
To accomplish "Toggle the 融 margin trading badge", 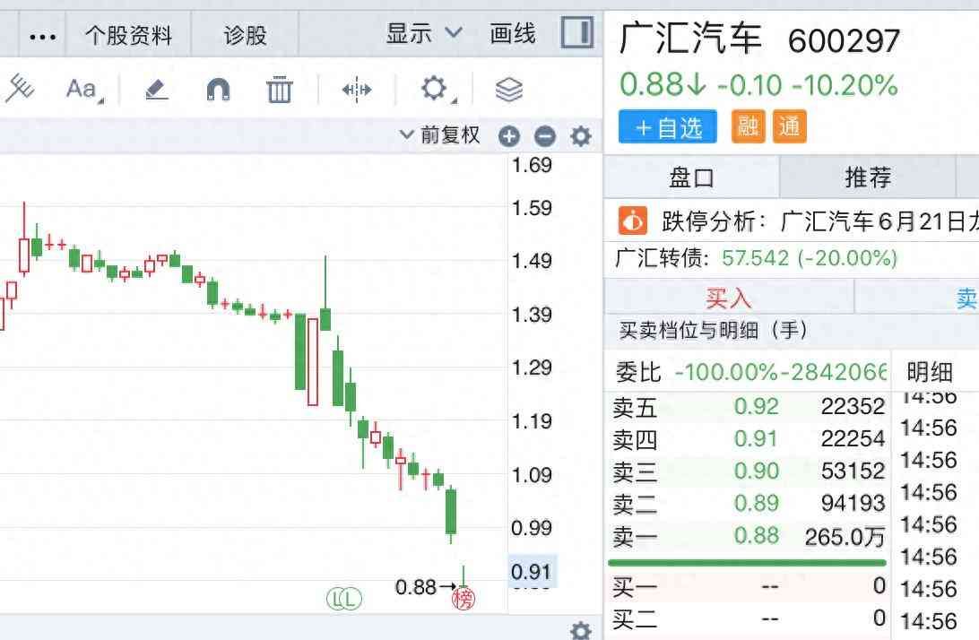I will (x=748, y=127).
